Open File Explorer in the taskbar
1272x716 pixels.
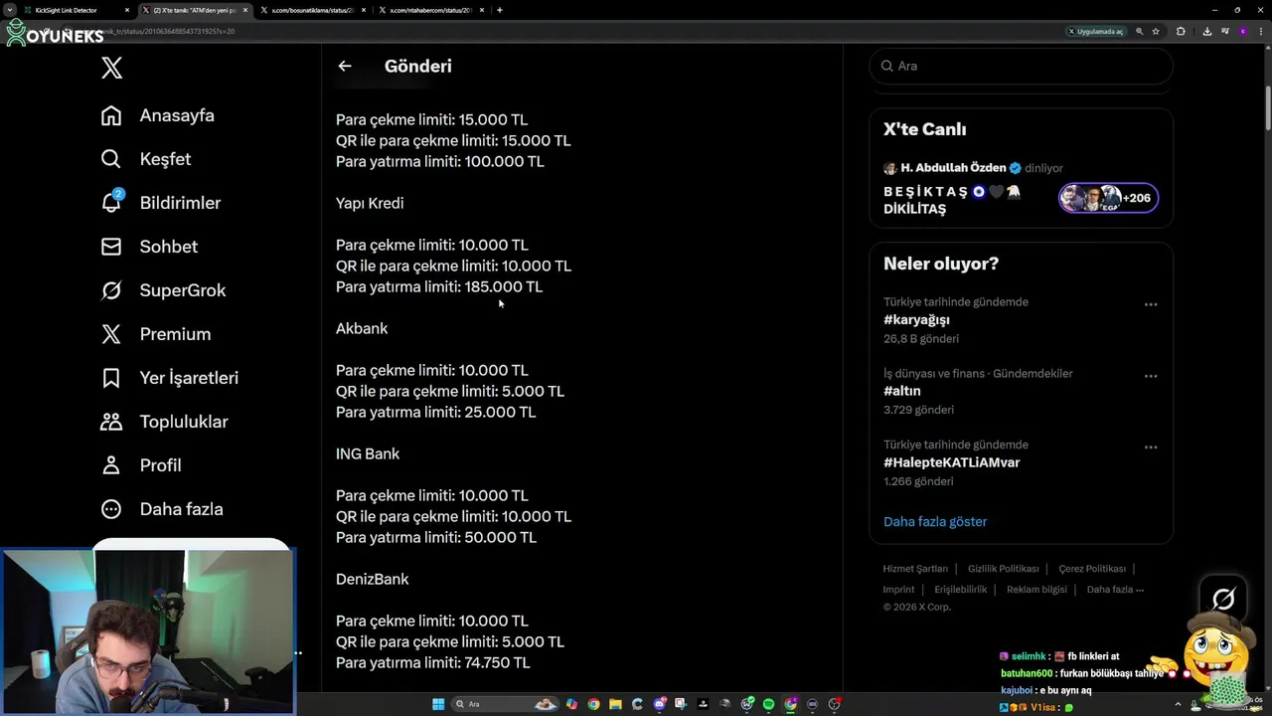pos(615,704)
